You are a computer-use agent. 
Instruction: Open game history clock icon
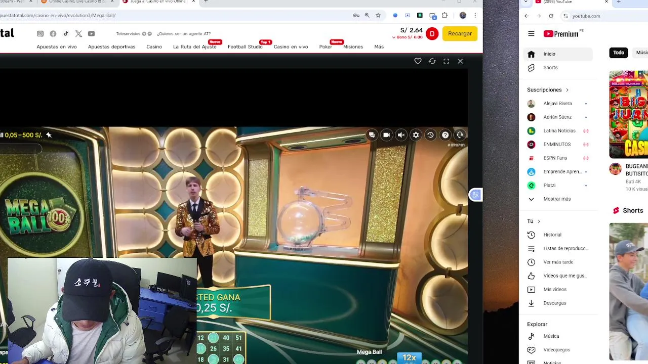[430, 135]
